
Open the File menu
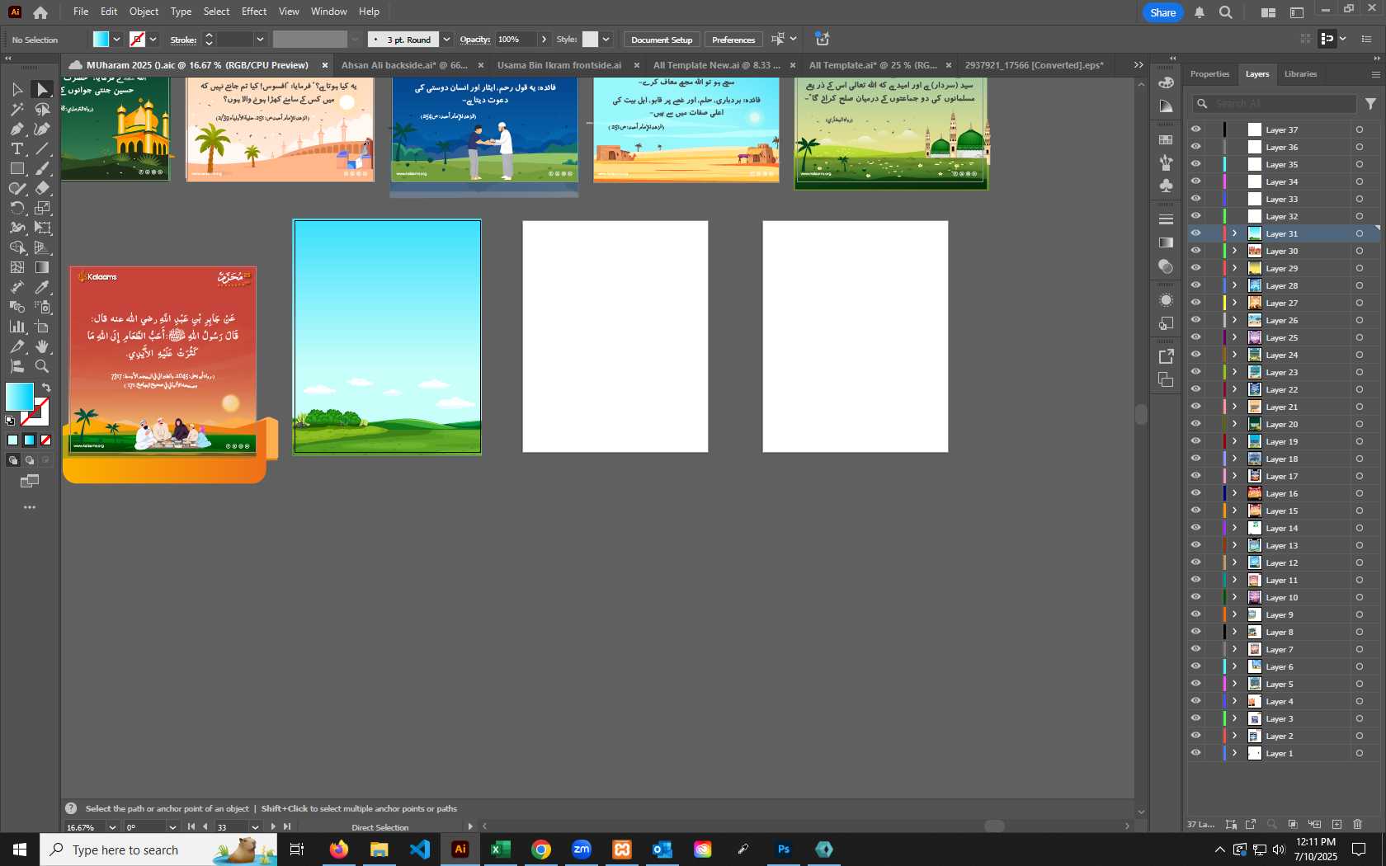[x=80, y=12]
